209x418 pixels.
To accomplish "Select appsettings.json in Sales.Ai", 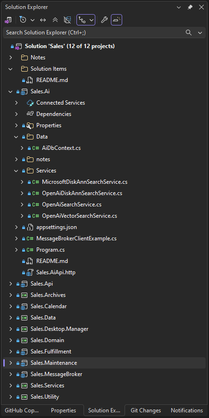I will pyautogui.click(x=57, y=227).
